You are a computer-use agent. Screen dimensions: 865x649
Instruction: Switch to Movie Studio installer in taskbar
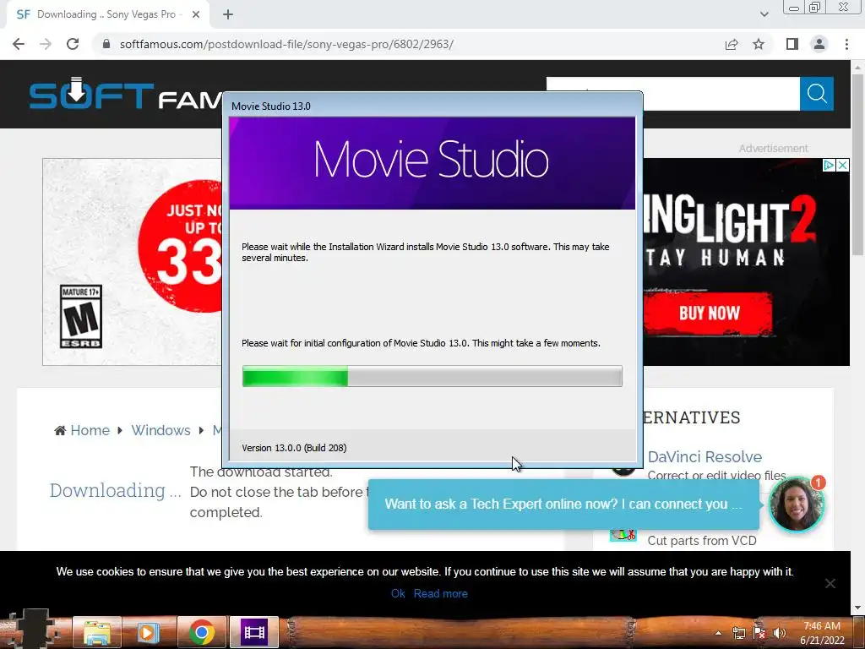point(254,632)
